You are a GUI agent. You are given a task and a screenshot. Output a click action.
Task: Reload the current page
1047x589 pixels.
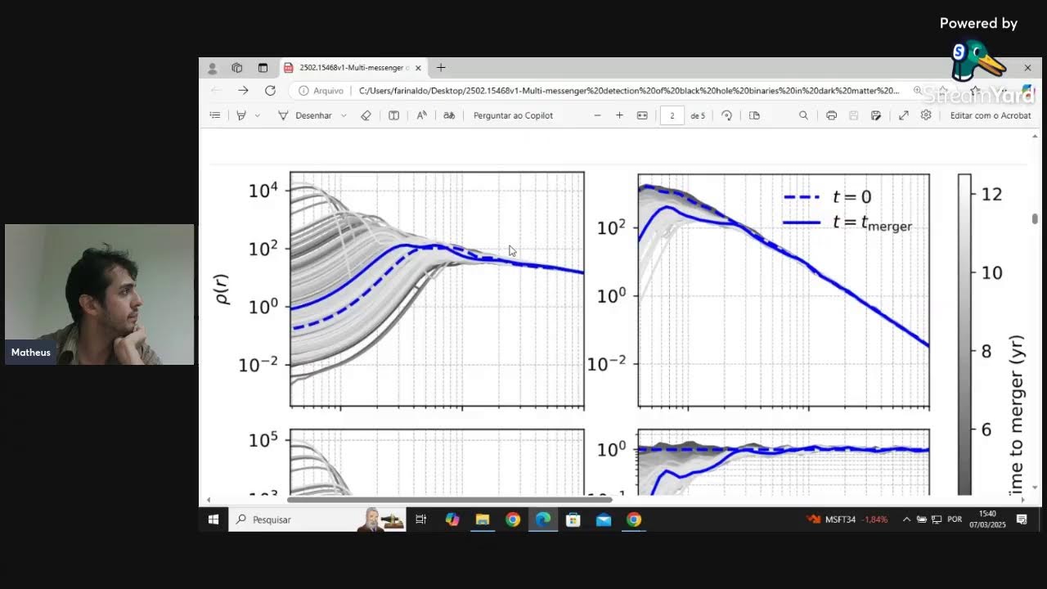[270, 91]
